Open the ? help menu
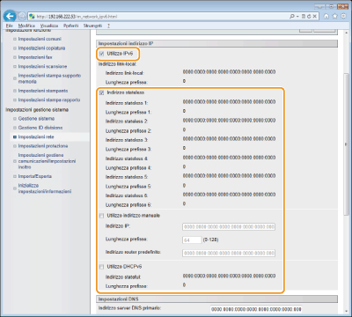 [108, 26]
